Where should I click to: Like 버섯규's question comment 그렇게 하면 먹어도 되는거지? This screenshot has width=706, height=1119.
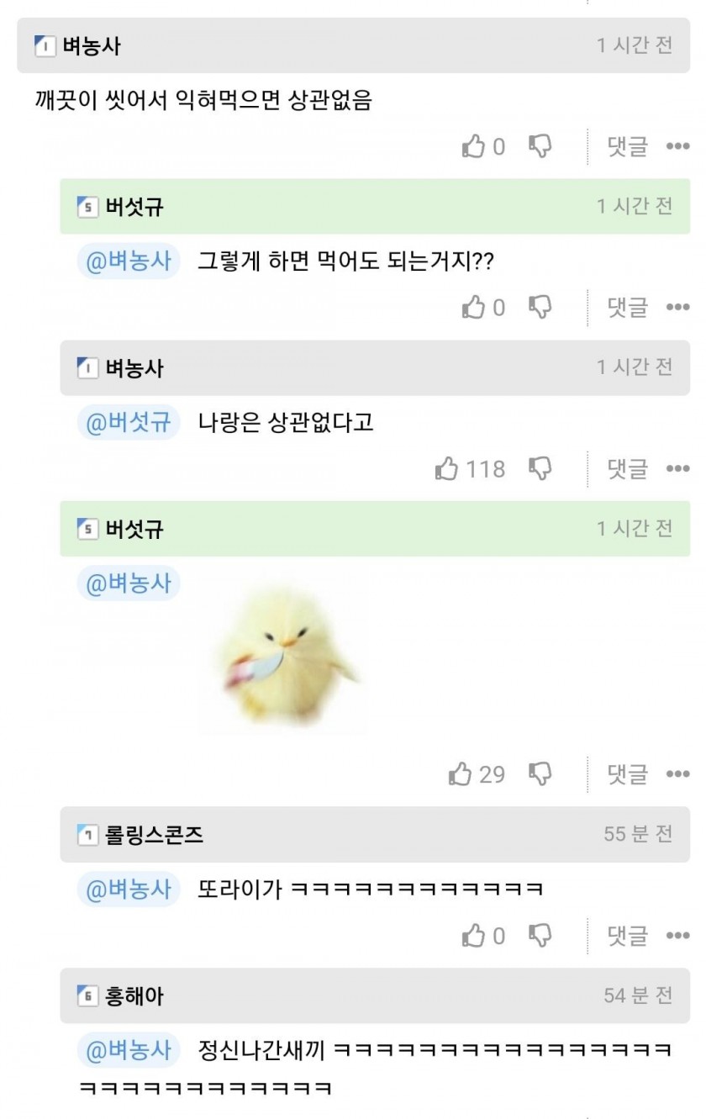[474, 308]
